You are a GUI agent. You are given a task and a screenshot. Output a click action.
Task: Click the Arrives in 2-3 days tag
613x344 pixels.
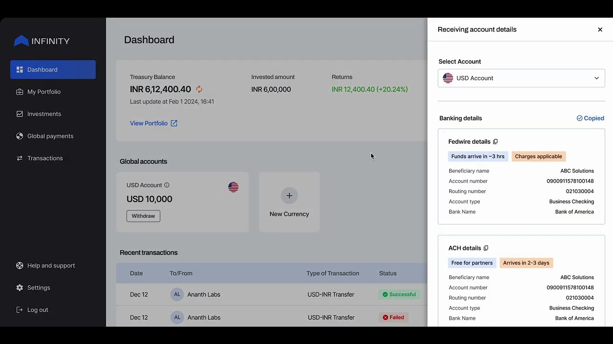click(526, 263)
